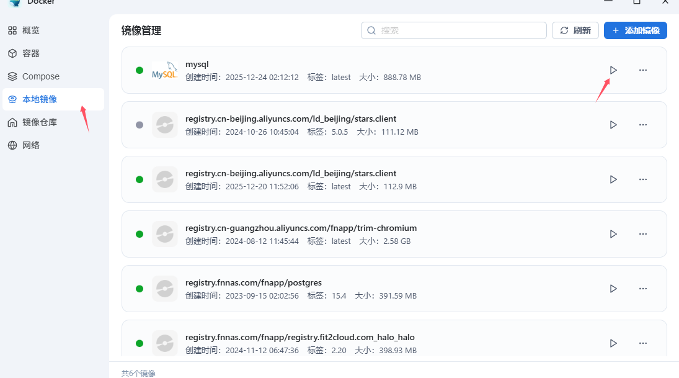Open Compose in the sidebar
Viewport: 679px width, 378px height.
(x=40, y=76)
